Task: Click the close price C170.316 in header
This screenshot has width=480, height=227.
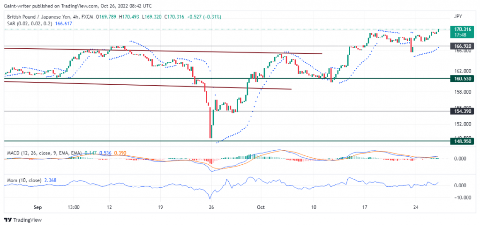Action: click(174, 17)
